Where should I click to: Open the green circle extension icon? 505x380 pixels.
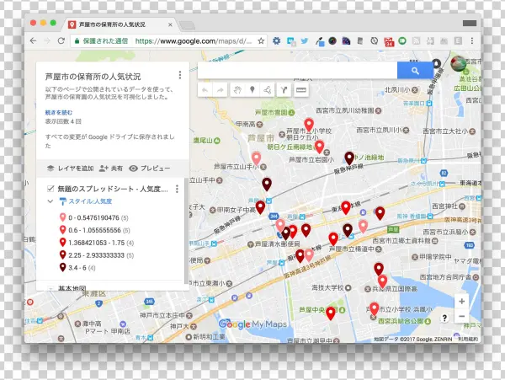tap(402, 41)
